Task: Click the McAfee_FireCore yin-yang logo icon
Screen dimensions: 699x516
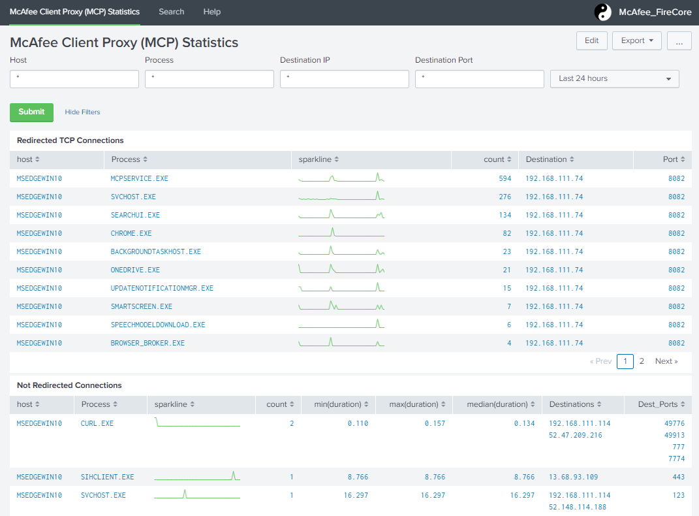Action: (x=602, y=12)
